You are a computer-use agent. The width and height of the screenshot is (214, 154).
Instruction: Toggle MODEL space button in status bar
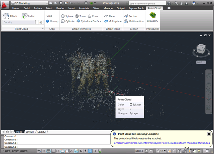click(139, 151)
